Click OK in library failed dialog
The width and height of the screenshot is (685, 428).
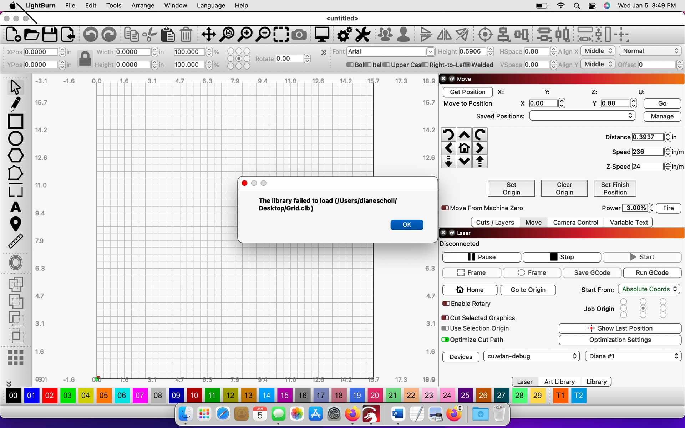tap(407, 225)
